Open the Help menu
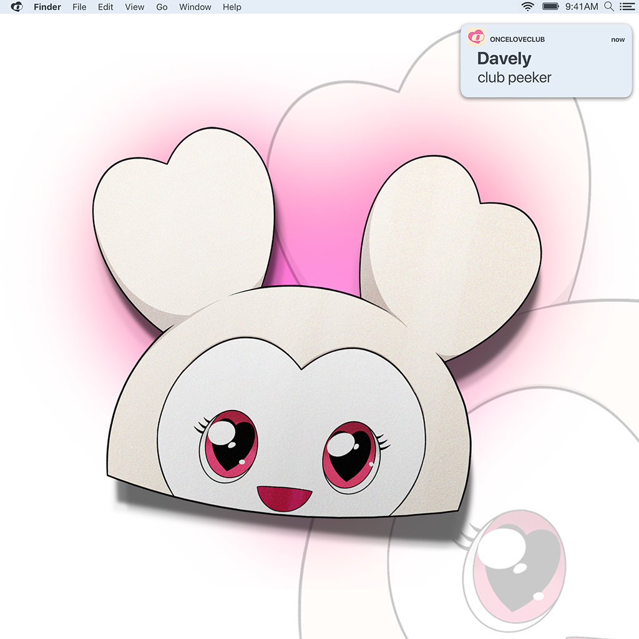The width and height of the screenshot is (639, 639). [x=232, y=7]
